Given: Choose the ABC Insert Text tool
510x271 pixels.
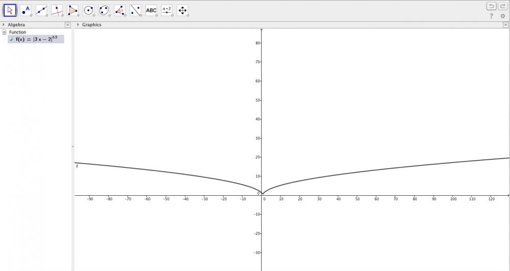Looking at the screenshot, I should (x=151, y=10).
